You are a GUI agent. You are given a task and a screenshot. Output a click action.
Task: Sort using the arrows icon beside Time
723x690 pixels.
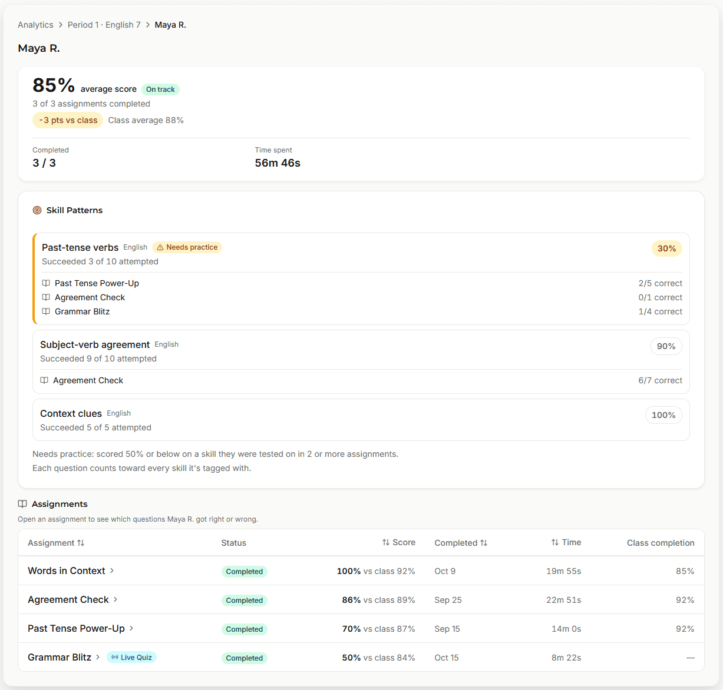pyautogui.click(x=555, y=542)
